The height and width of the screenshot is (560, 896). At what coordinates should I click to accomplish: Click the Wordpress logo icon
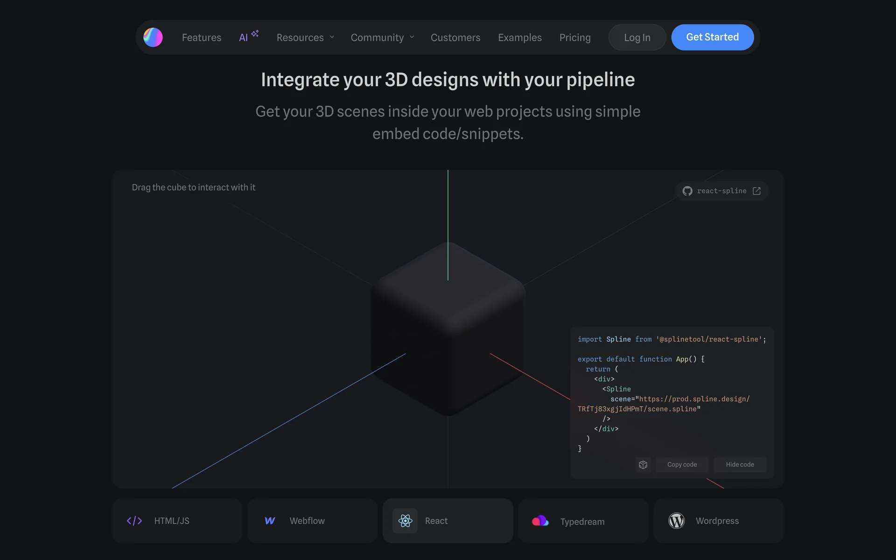676,521
